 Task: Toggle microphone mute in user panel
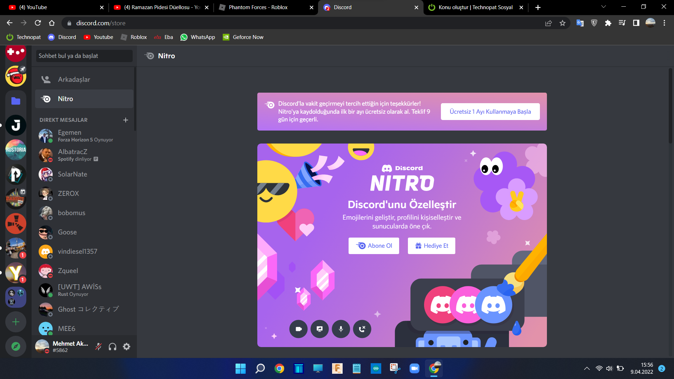pyautogui.click(x=99, y=347)
